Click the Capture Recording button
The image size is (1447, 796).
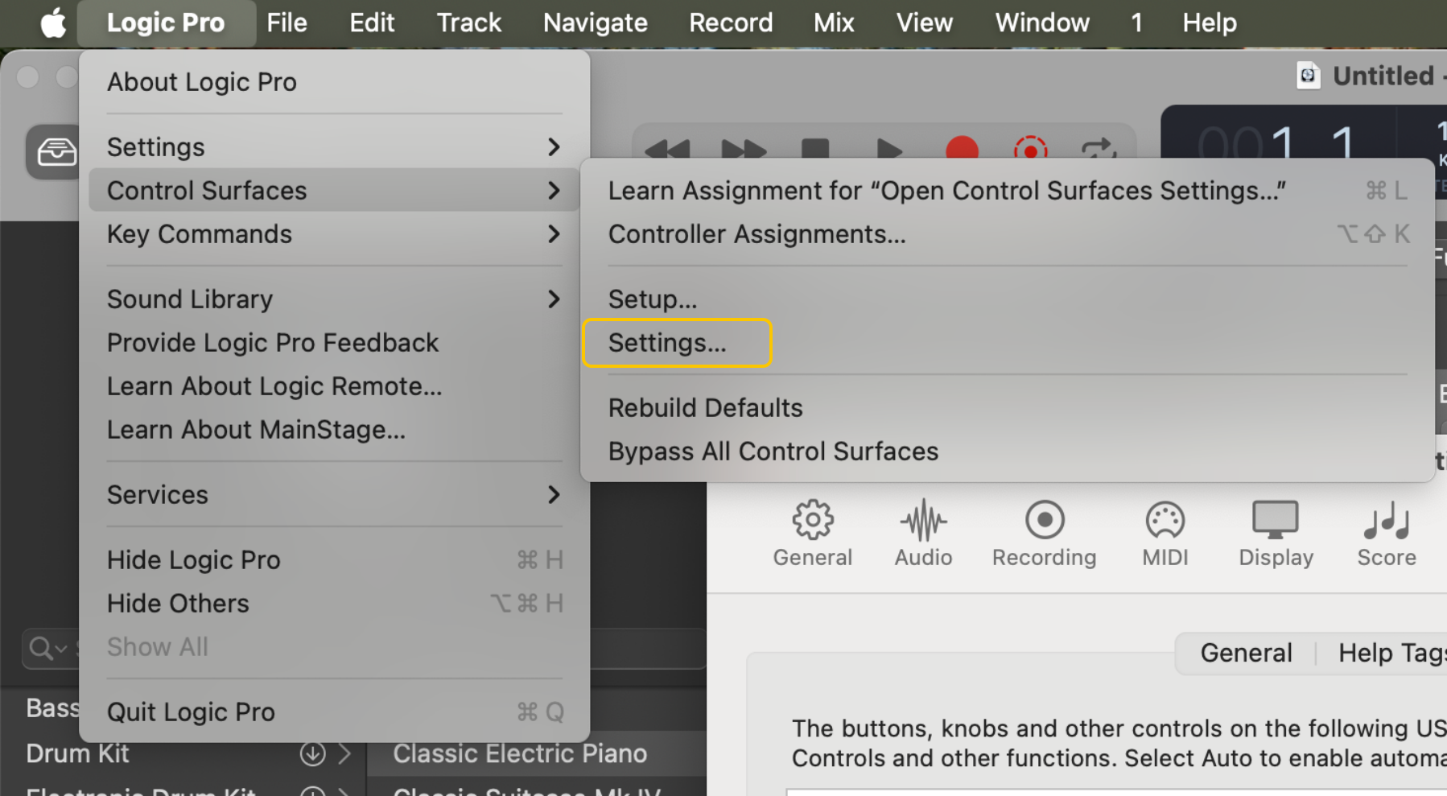point(1030,149)
